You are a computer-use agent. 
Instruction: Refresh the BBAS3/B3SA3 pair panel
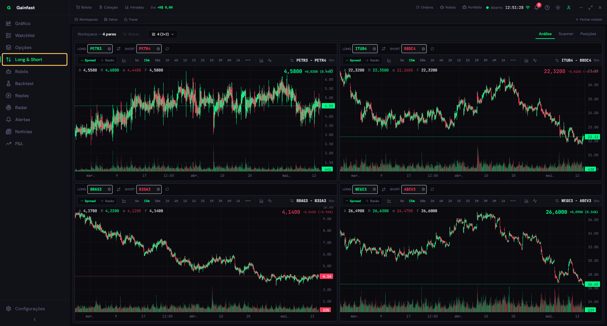[x=167, y=189]
